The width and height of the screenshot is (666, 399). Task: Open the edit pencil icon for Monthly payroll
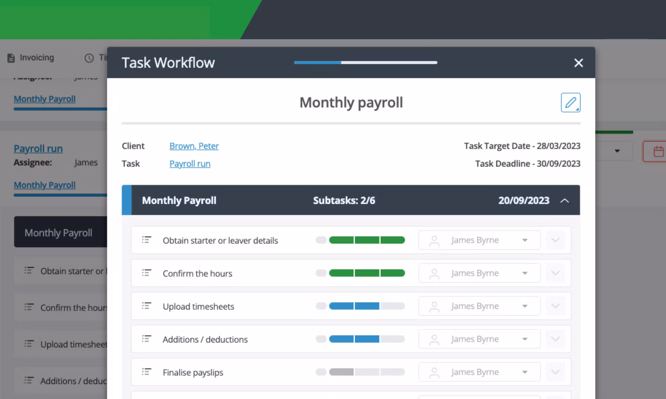570,102
